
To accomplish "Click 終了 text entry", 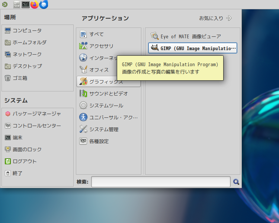I will tap(17, 173).
